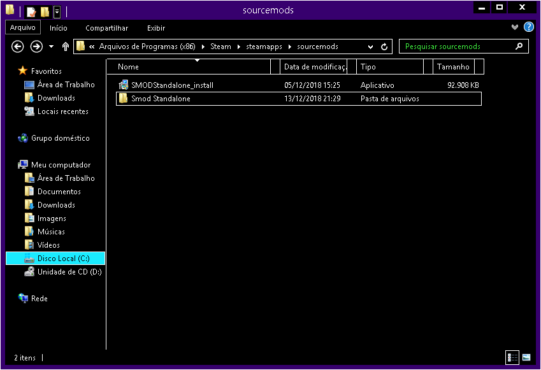Open Downloads under Favoritos
The width and height of the screenshot is (541, 370).
click(x=56, y=98)
